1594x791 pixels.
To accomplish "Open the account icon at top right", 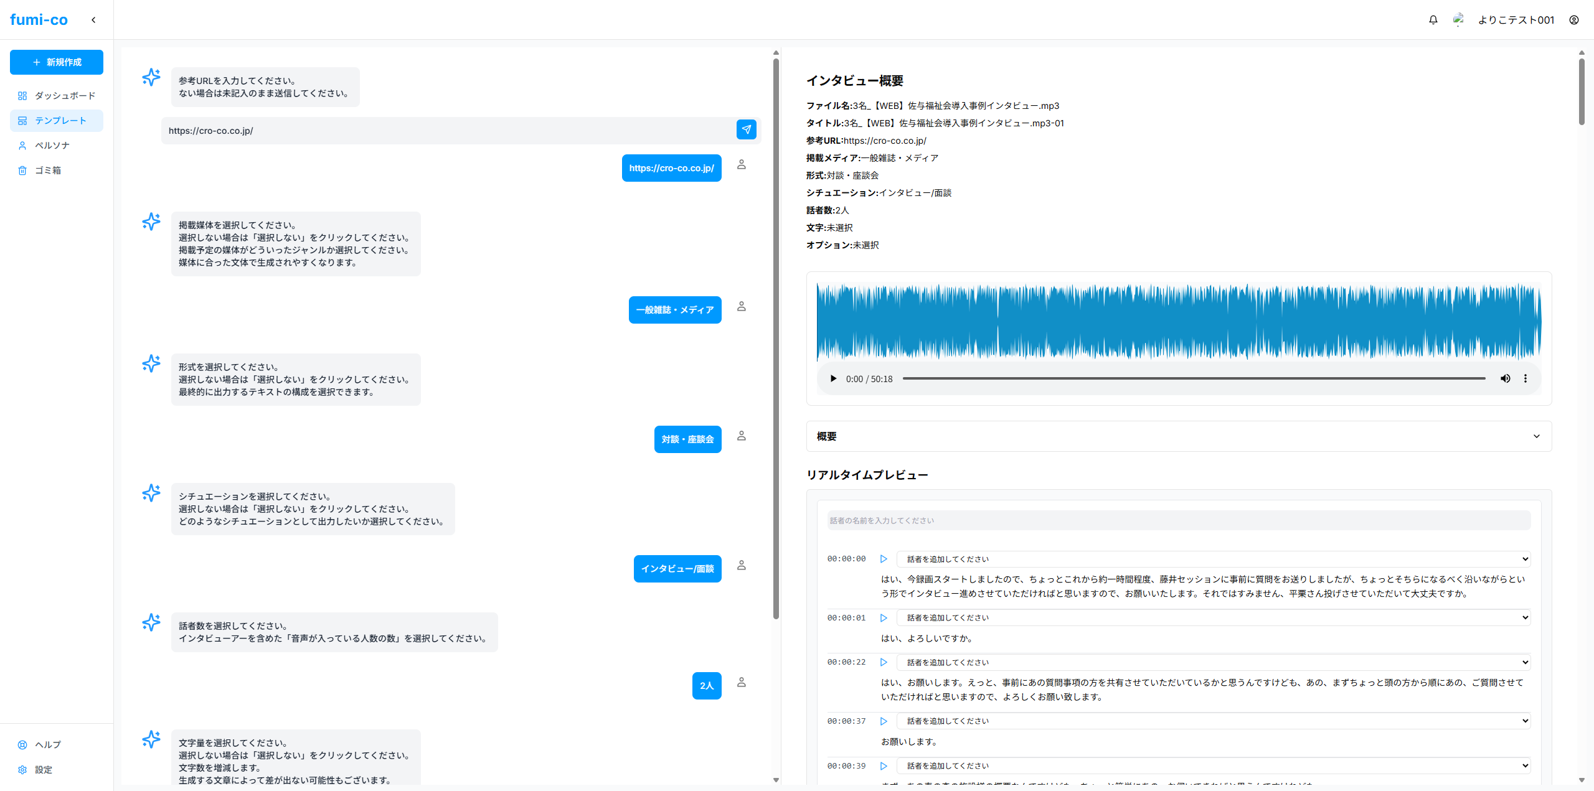I will click(x=1574, y=19).
